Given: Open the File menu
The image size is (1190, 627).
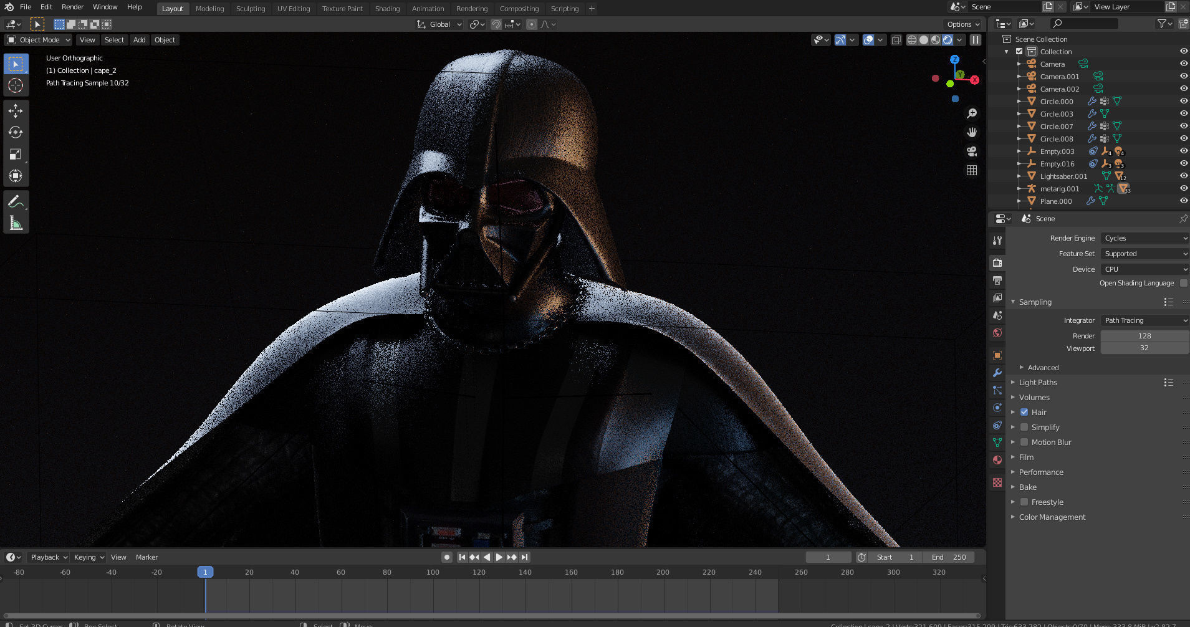Looking at the screenshot, I should coord(26,7).
